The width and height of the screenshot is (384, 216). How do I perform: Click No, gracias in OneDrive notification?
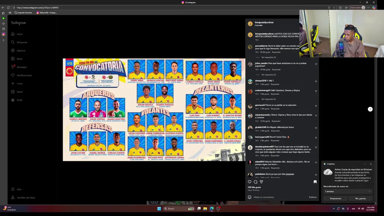[x=360, y=198]
